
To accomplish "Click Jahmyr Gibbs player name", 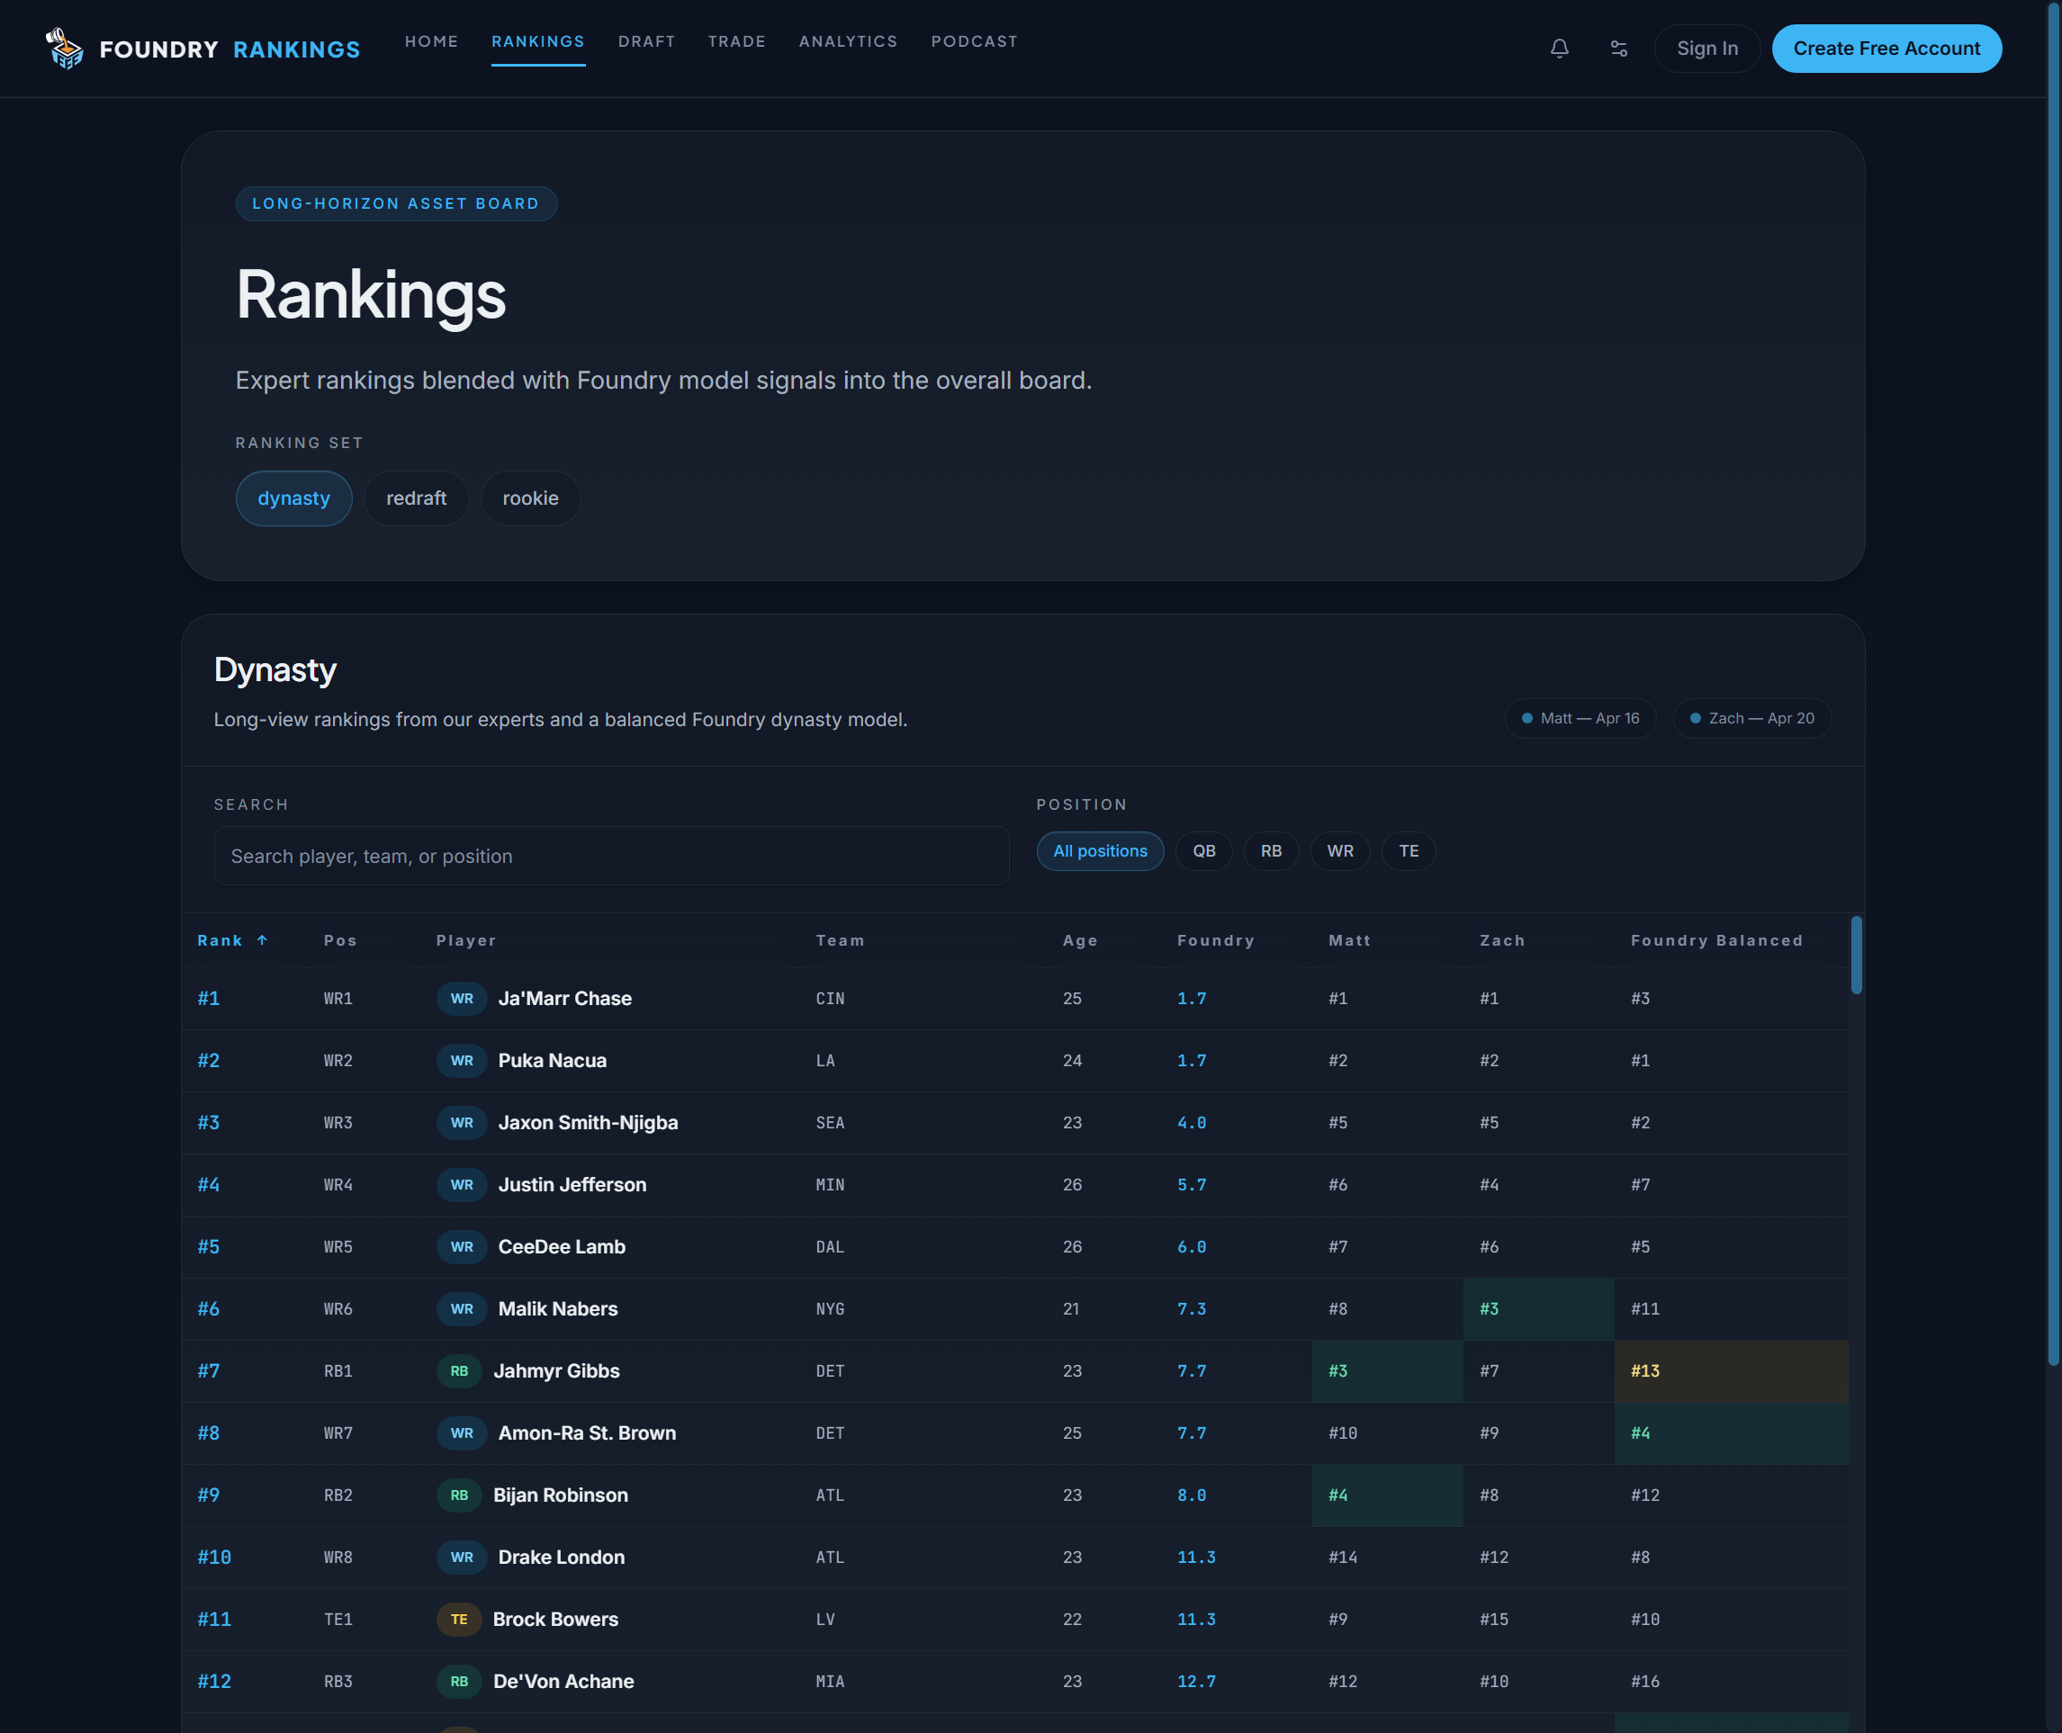I will click(556, 1371).
